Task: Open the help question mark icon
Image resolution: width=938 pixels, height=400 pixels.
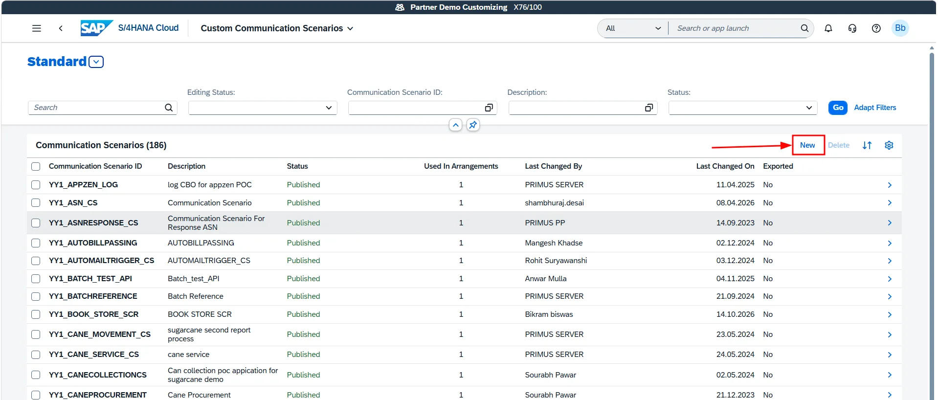Action: 876,28
